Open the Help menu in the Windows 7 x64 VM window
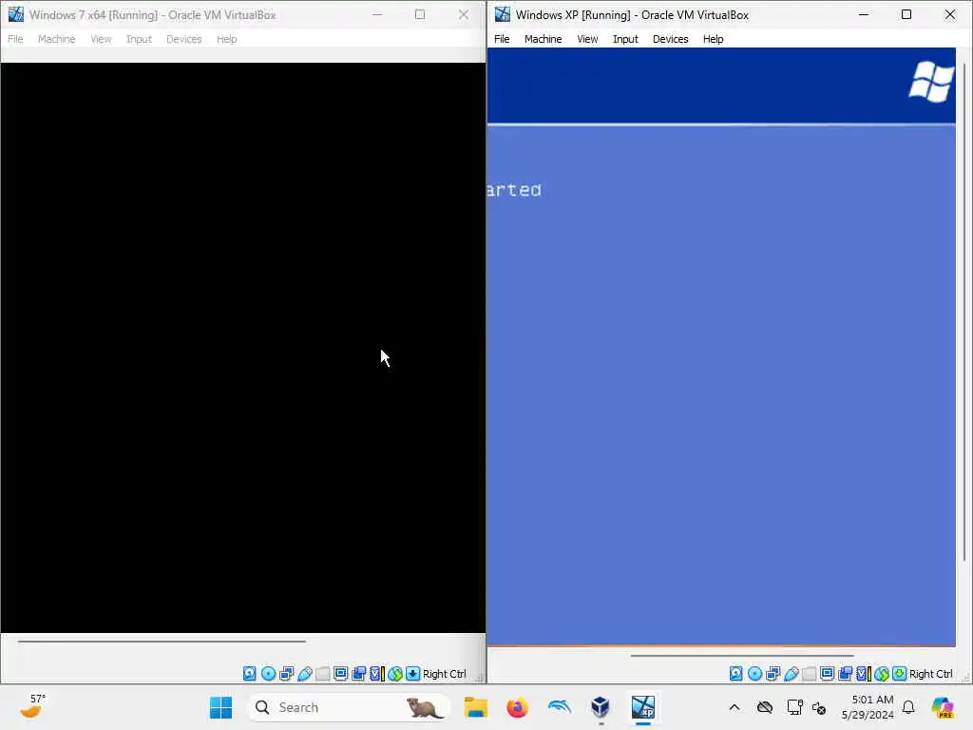The height and width of the screenshot is (730, 973). click(x=226, y=39)
